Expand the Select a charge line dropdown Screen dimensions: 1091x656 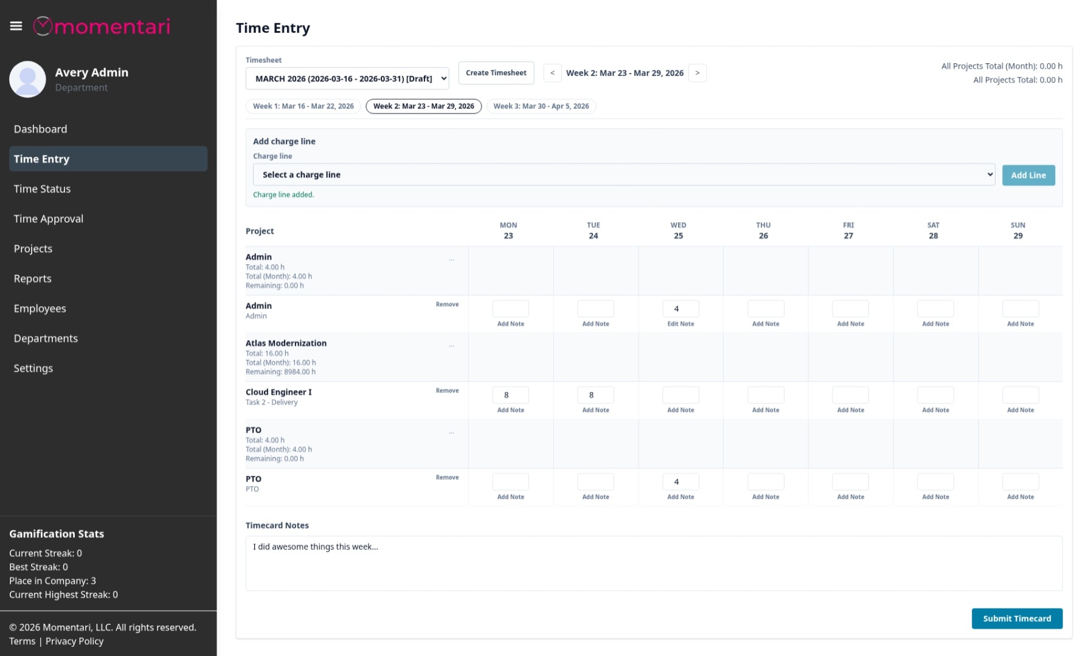[x=623, y=175]
